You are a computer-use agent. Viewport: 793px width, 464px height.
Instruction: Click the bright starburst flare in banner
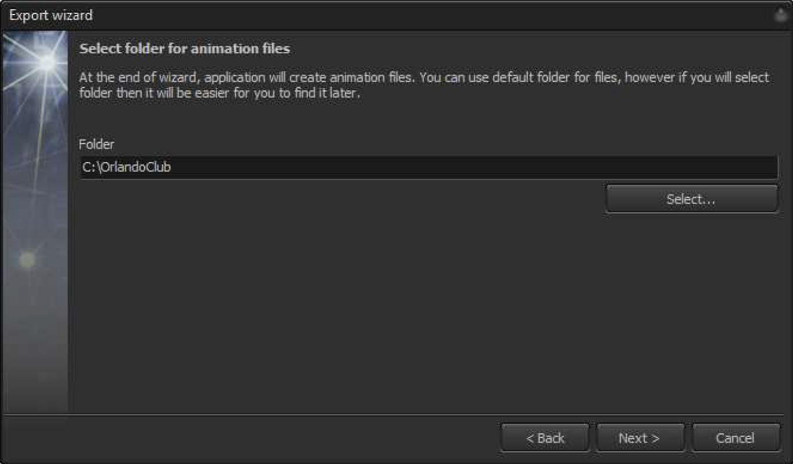click(x=45, y=60)
